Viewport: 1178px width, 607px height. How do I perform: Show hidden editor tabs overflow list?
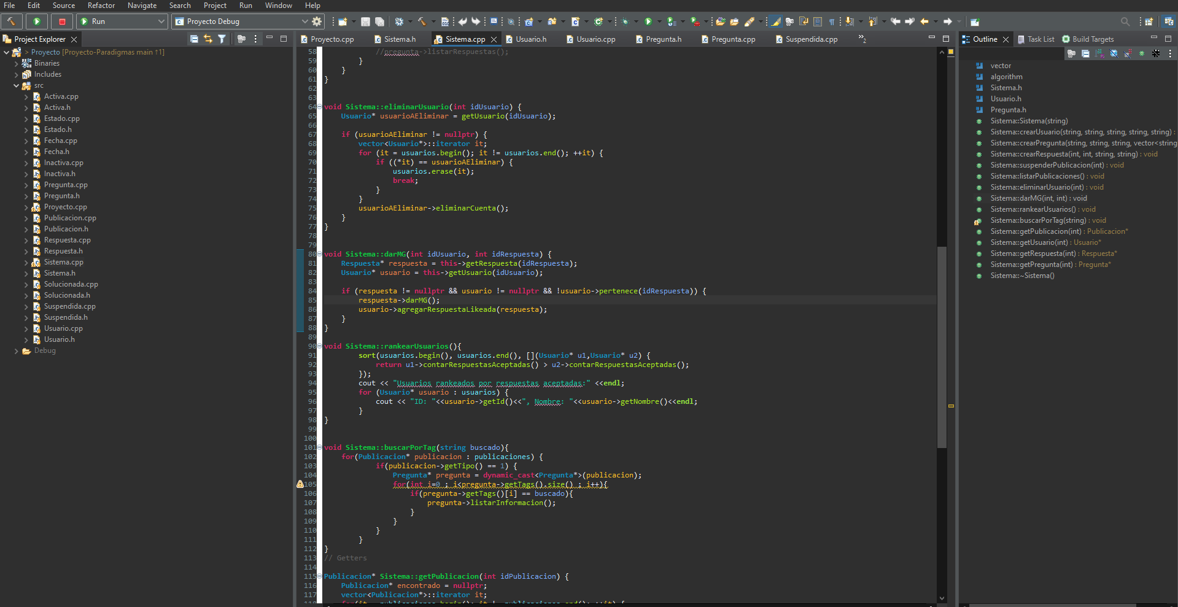(862, 39)
